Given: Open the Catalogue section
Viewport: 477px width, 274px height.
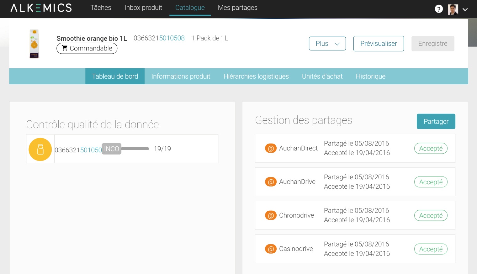Looking at the screenshot, I should (190, 8).
